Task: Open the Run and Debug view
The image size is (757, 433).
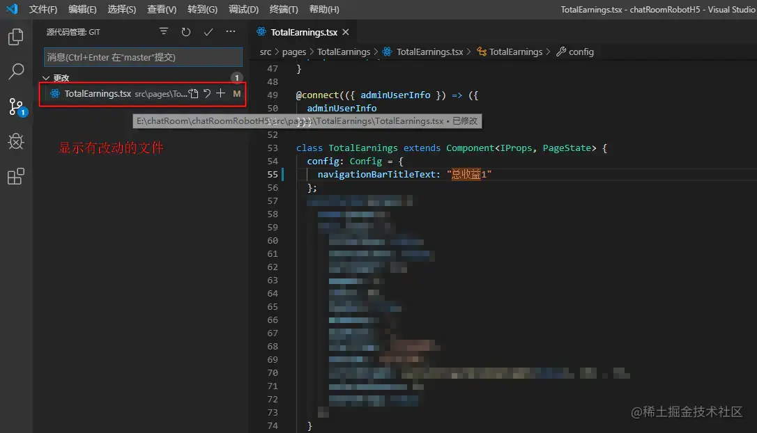Action: tap(16, 141)
